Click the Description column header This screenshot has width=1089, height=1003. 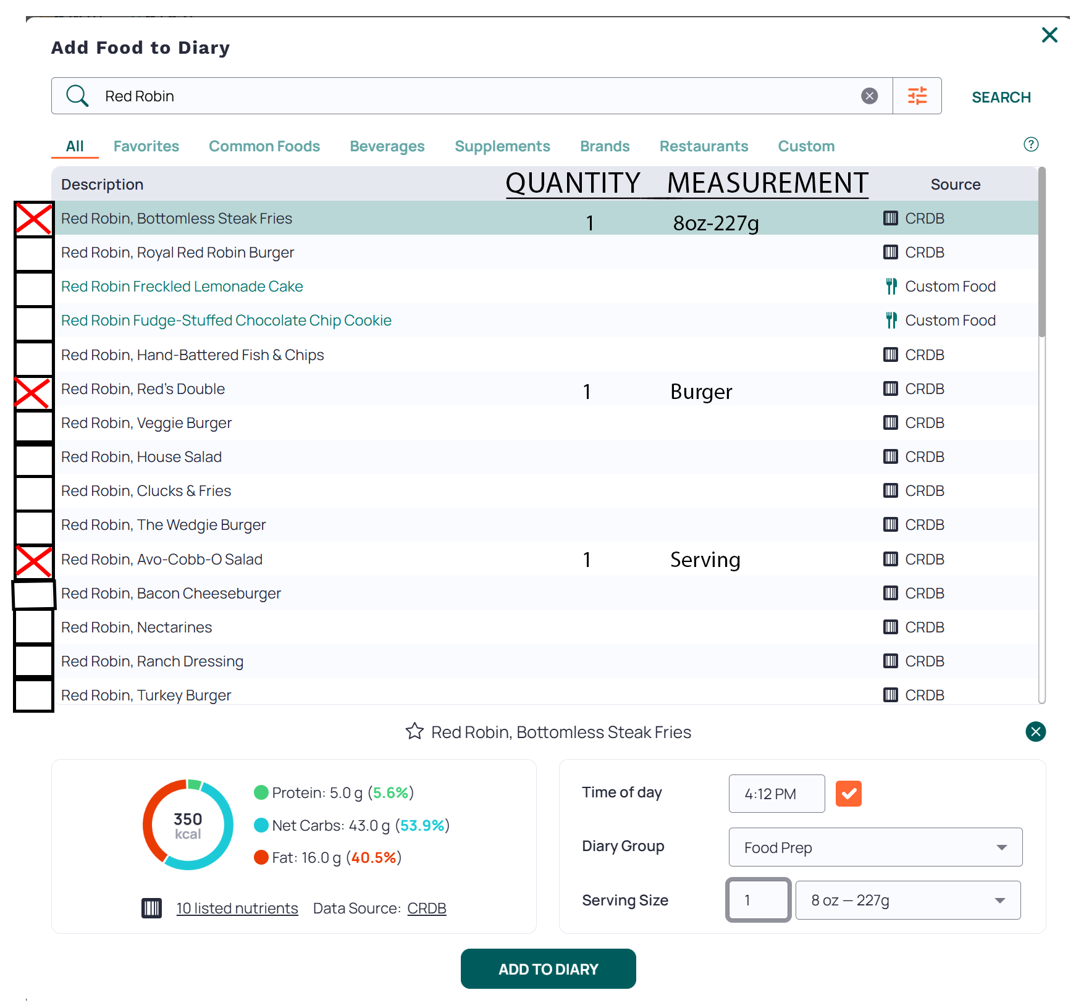(x=102, y=184)
